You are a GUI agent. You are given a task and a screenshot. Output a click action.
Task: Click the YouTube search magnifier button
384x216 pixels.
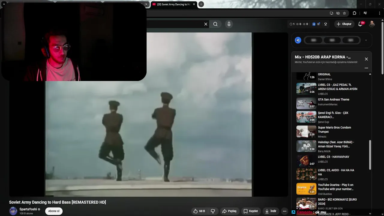(x=215, y=24)
